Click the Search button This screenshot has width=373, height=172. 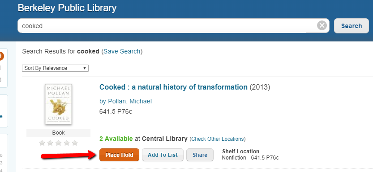point(352,26)
